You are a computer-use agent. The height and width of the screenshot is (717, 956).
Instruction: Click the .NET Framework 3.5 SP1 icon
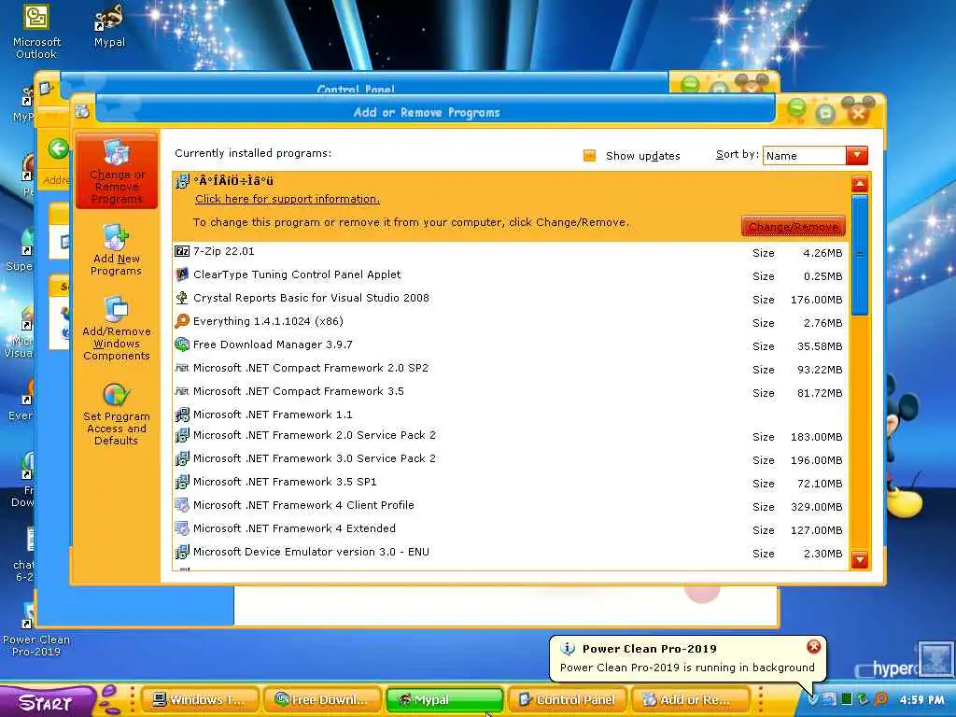coord(182,482)
